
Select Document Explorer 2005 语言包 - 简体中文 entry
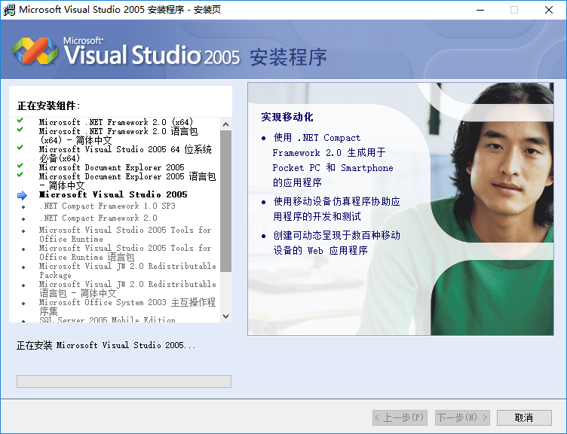[x=127, y=181]
